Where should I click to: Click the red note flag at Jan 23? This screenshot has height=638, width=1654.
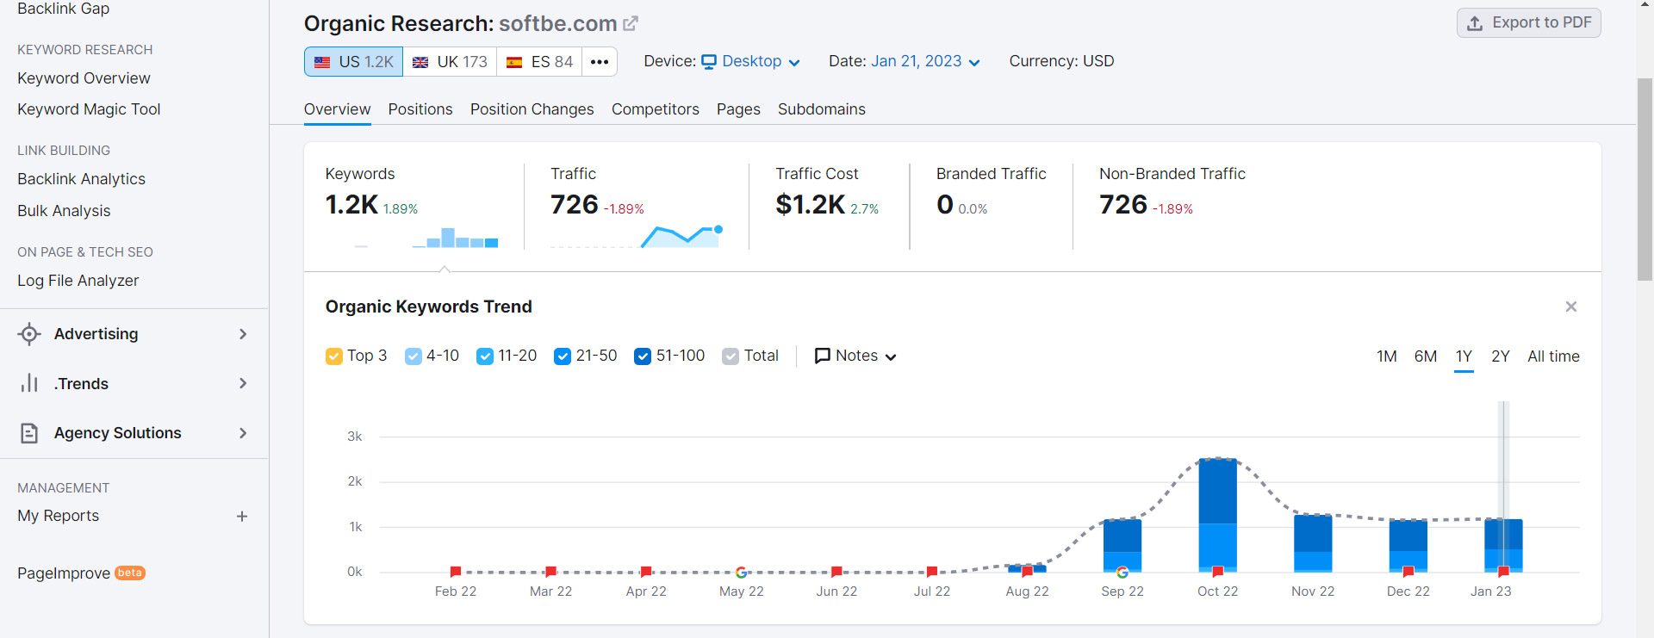point(1503,572)
